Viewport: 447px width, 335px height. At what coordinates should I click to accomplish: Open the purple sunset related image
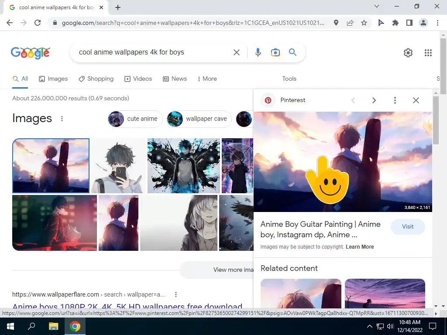[x=385, y=294]
